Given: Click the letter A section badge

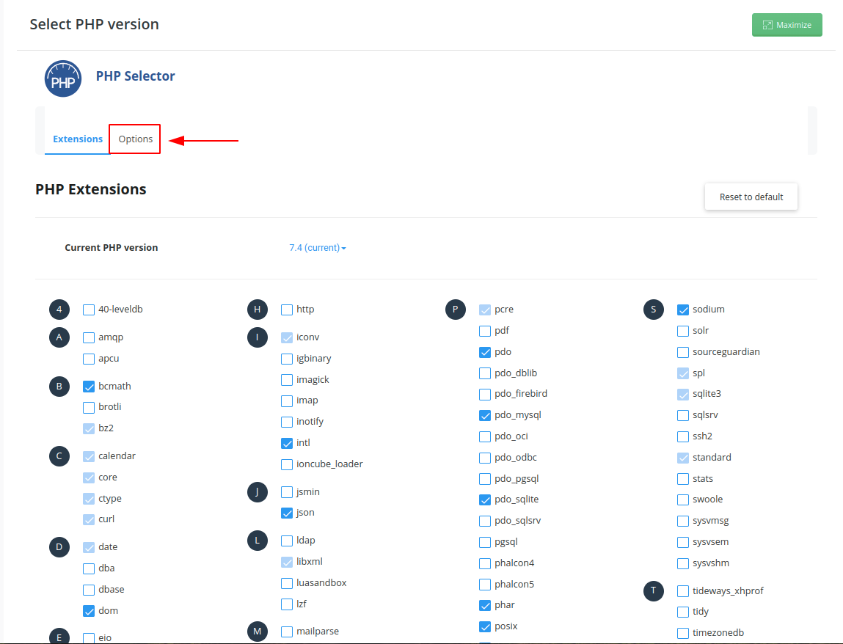Looking at the screenshot, I should tap(59, 337).
